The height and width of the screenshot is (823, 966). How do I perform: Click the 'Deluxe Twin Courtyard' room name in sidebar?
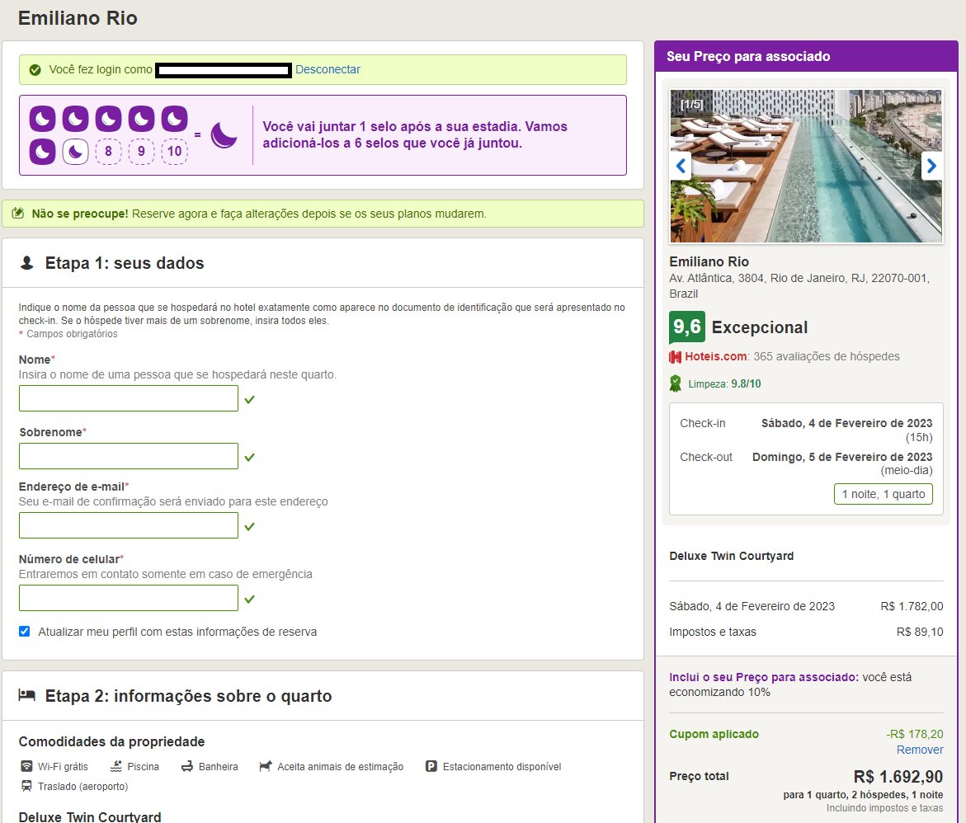click(x=731, y=557)
